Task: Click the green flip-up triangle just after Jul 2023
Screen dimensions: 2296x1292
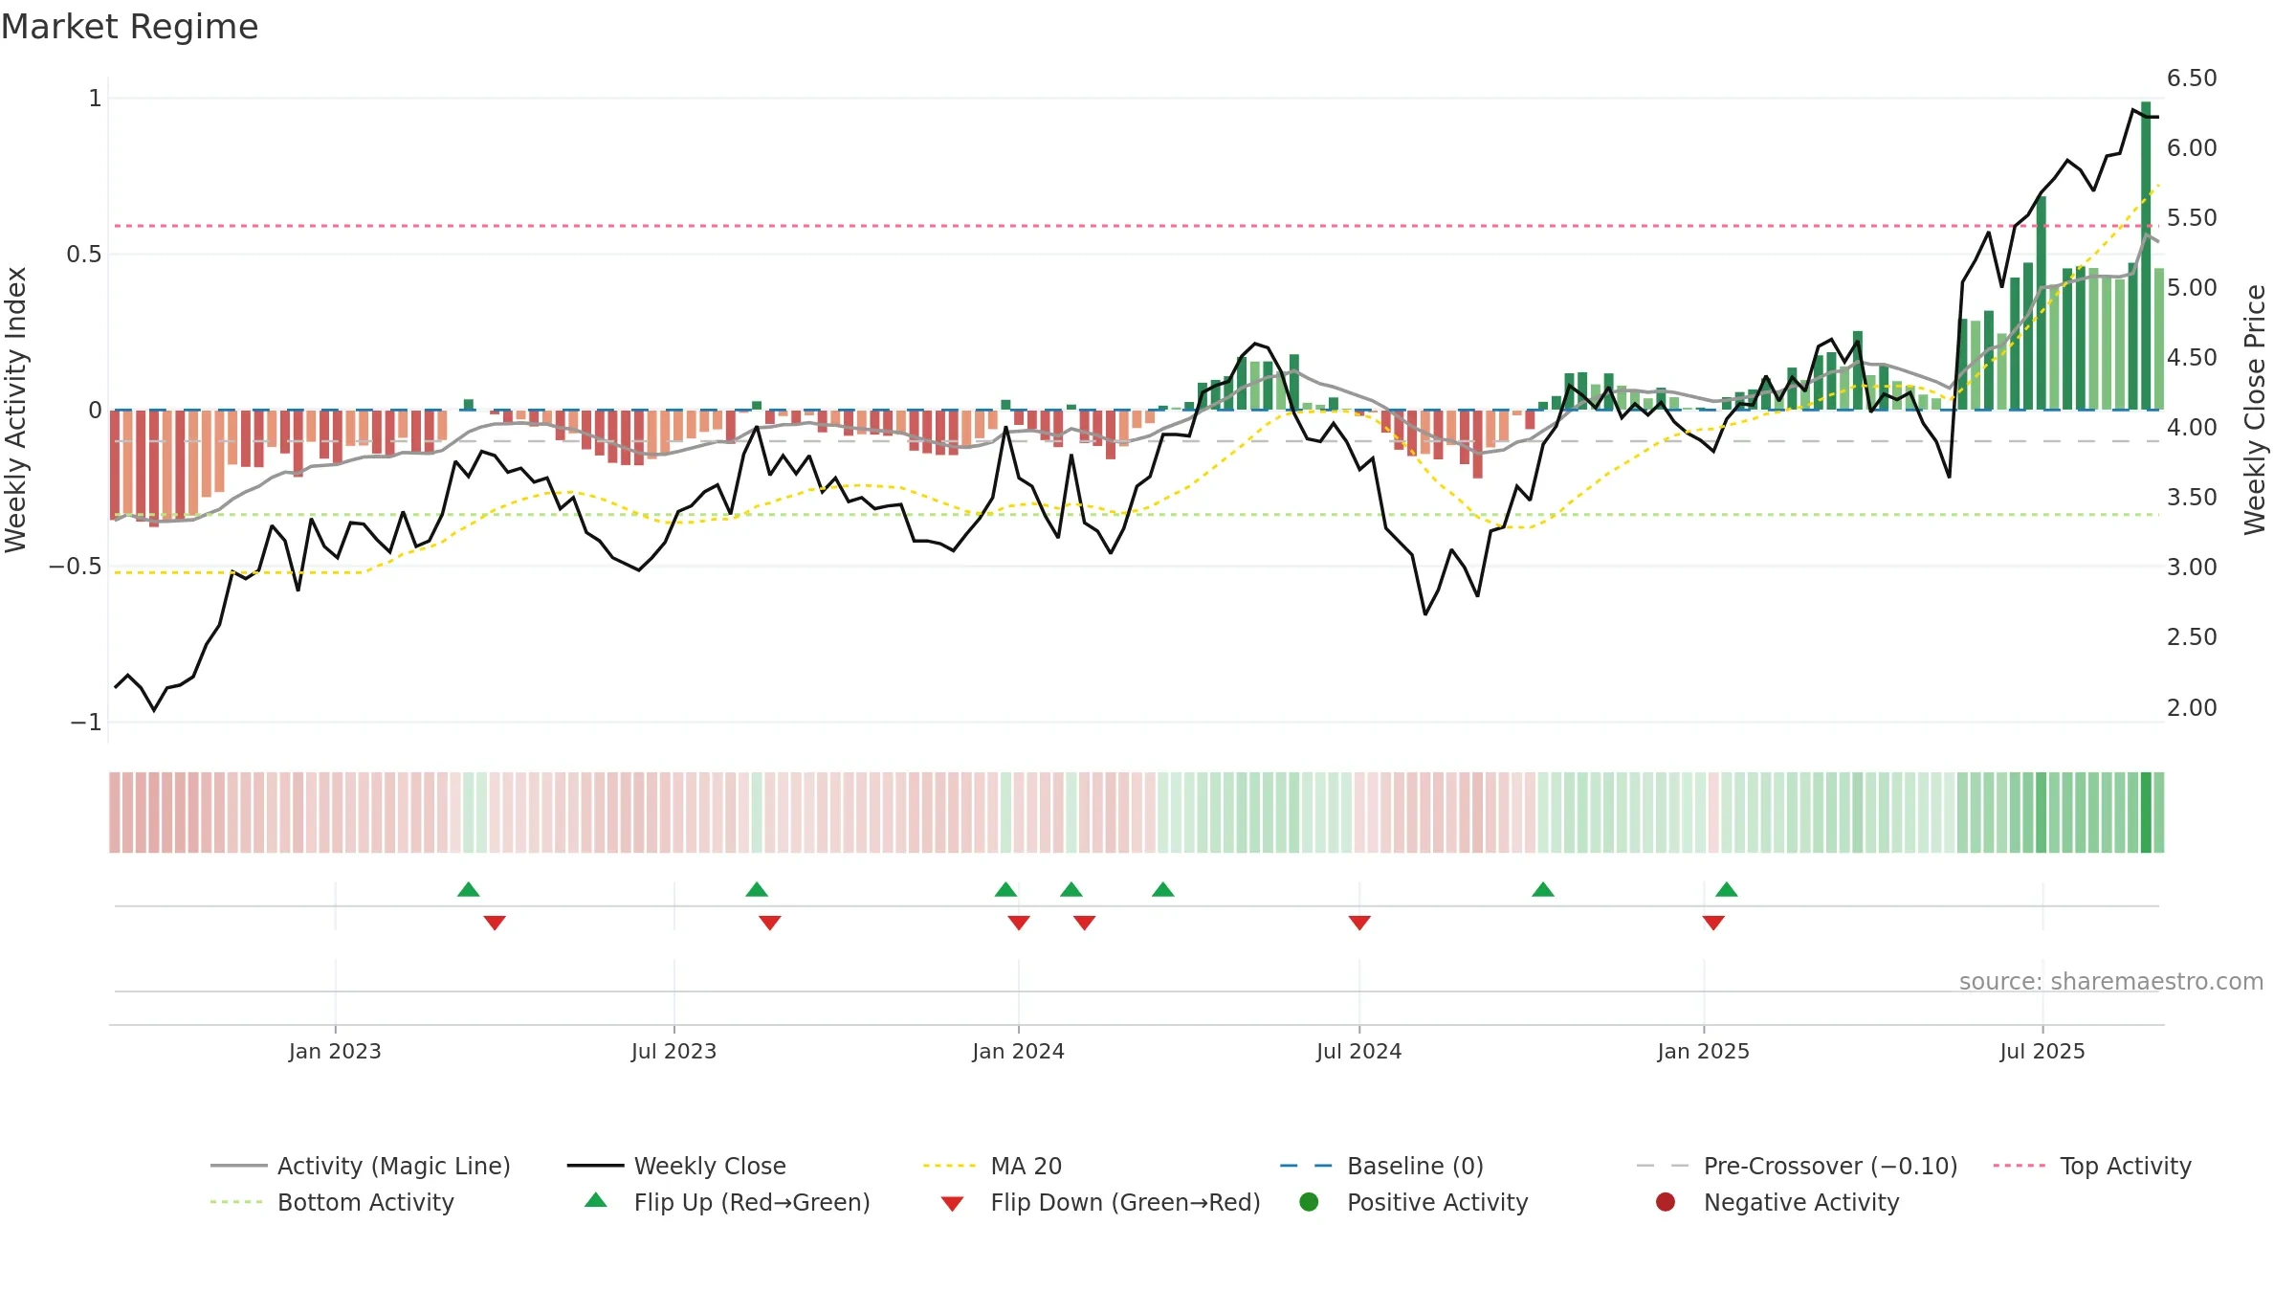Action: (x=757, y=890)
